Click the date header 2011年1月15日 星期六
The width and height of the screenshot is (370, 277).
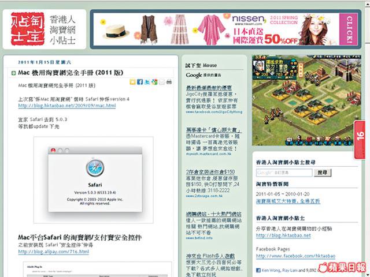(x=45, y=62)
